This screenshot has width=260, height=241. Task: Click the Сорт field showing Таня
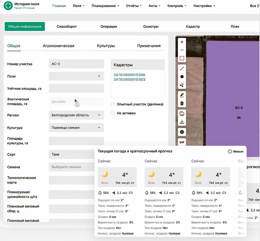pos(72,154)
